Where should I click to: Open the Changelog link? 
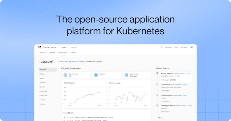coord(184,47)
